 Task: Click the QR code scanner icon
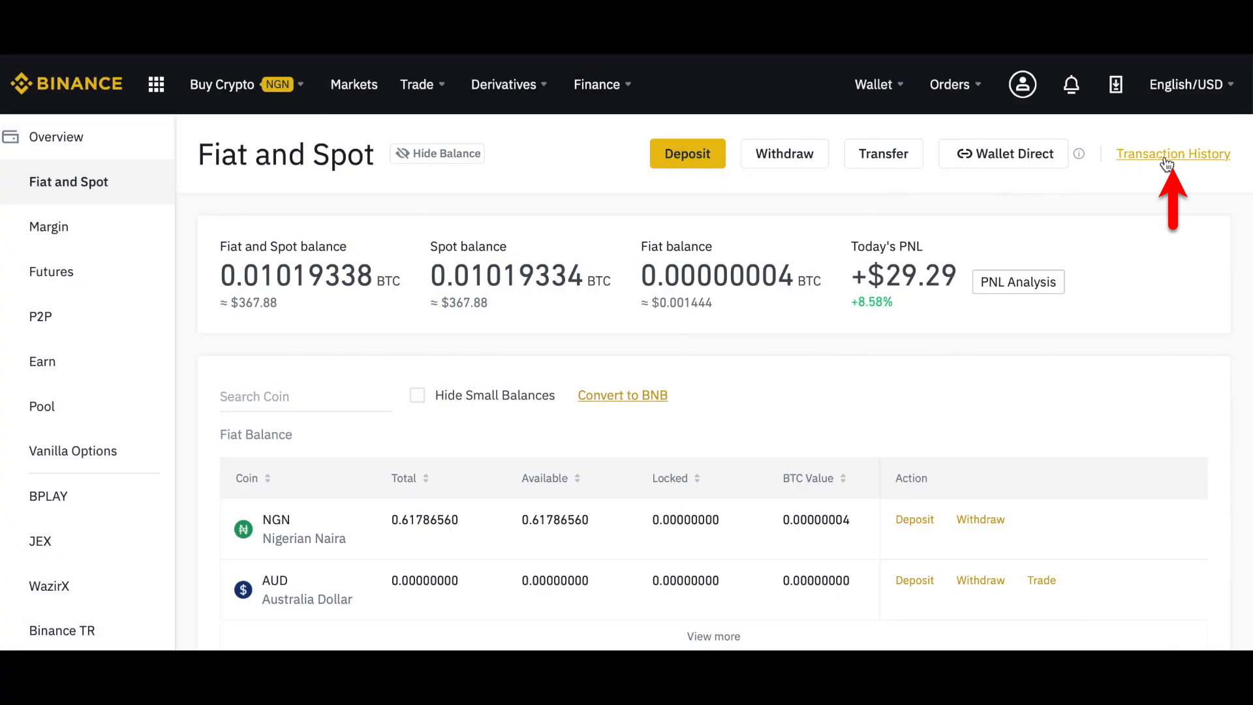point(1115,84)
